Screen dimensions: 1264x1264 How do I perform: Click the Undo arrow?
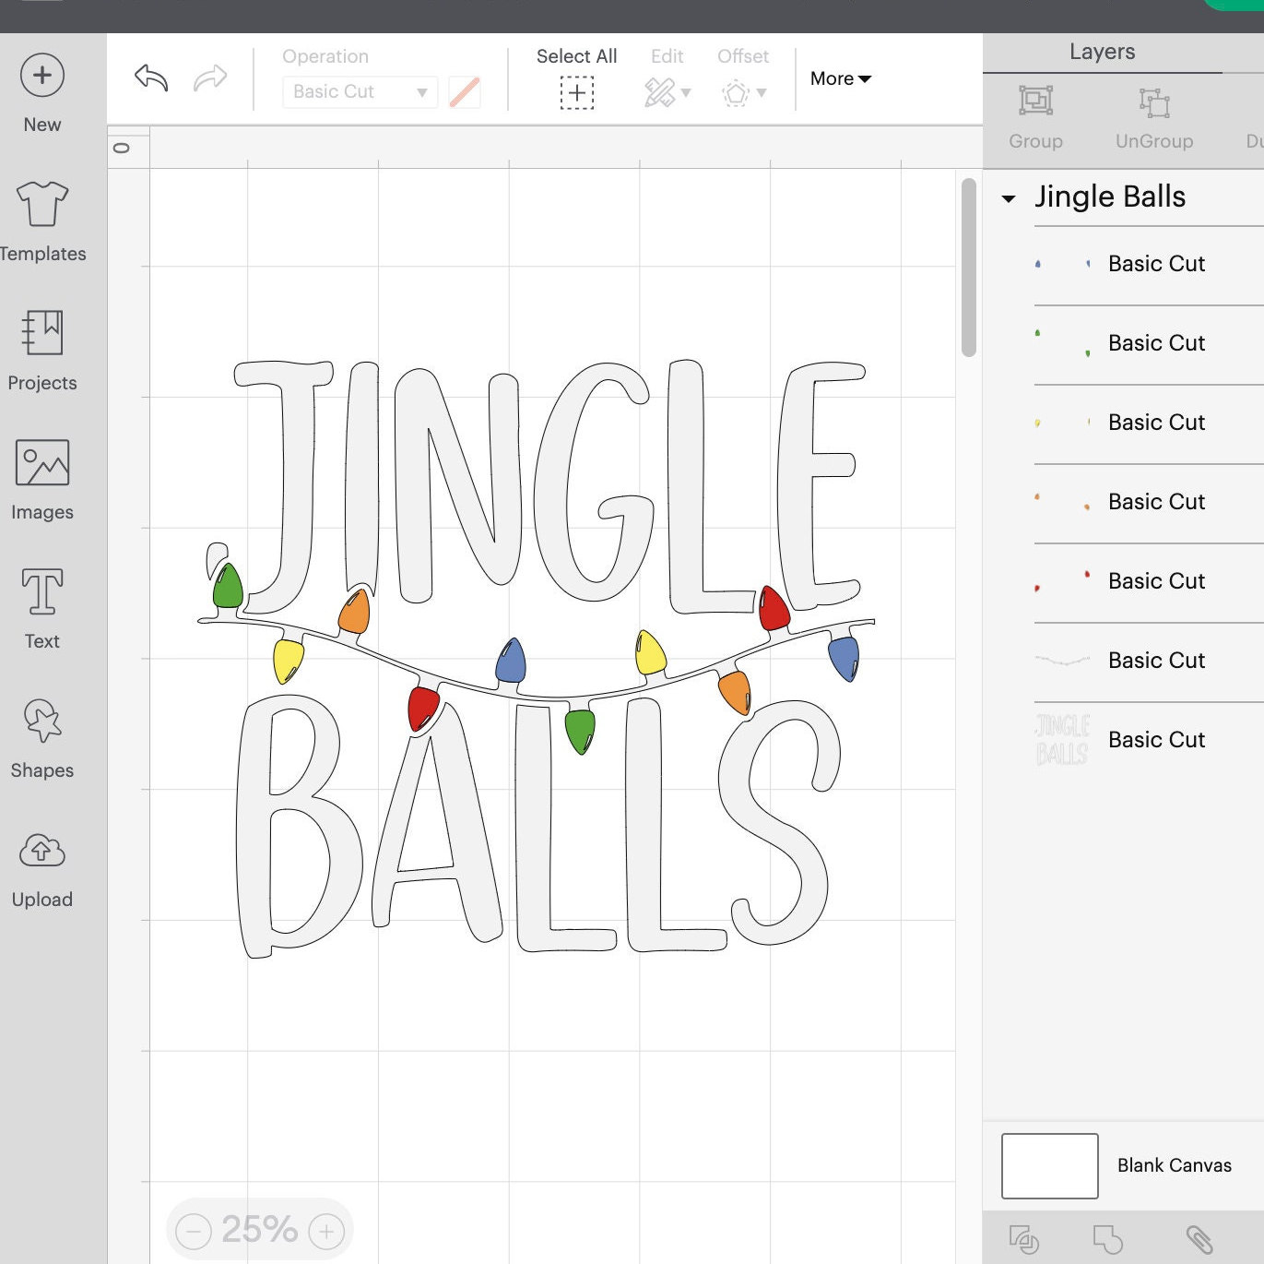(x=149, y=78)
